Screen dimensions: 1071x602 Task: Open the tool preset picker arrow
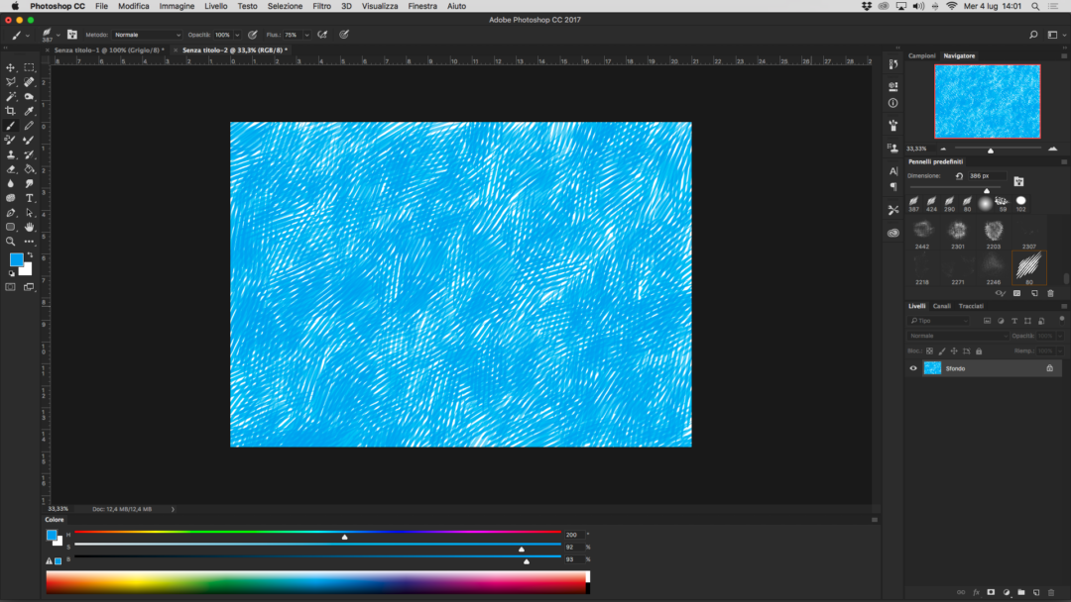28,35
